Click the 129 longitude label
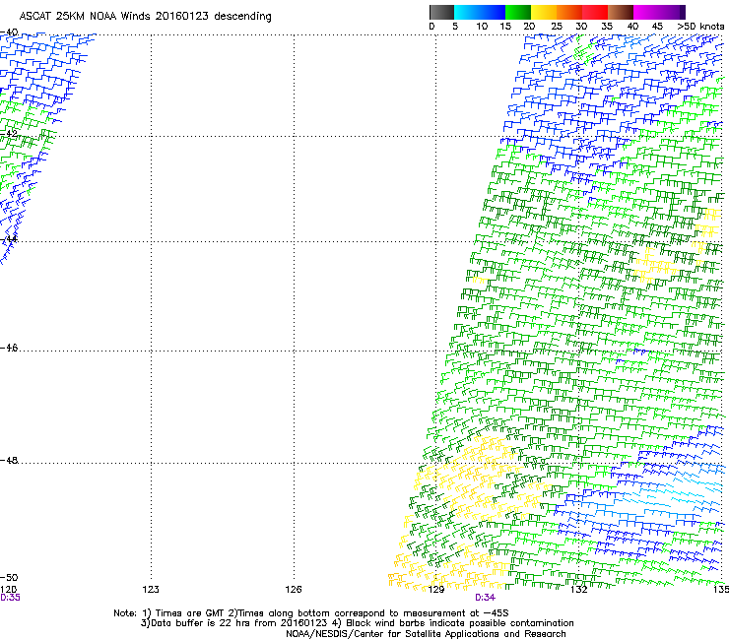The height and width of the screenshot is (640, 729). coord(436,590)
